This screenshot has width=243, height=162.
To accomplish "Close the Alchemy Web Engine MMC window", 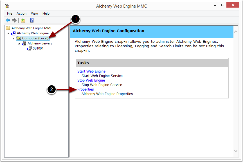I will [x=233, y=5].
